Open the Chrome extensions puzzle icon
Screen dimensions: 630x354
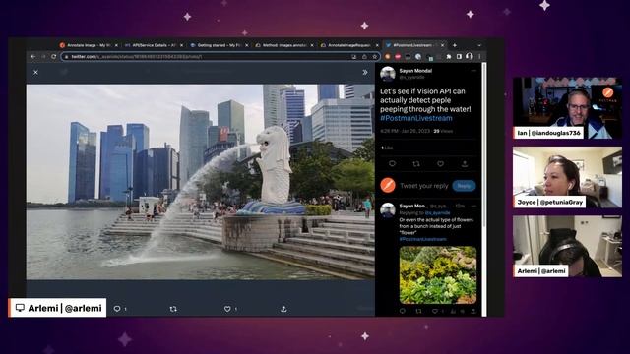[x=449, y=57]
